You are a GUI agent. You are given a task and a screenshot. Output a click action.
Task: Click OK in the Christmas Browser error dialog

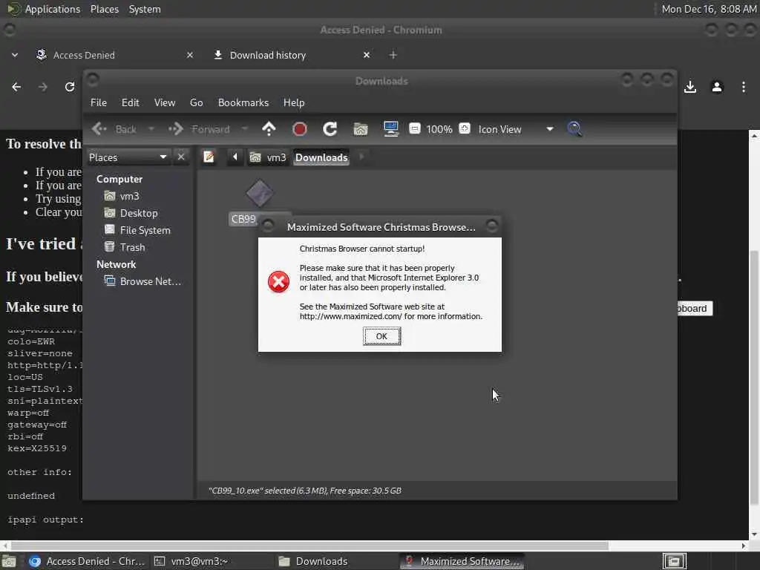click(381, 336)
